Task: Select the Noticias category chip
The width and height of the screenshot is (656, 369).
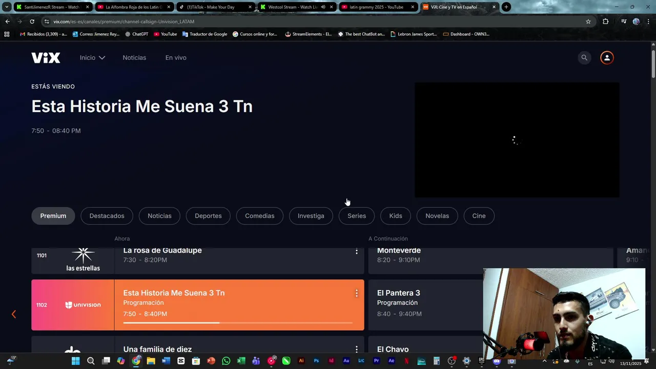Action: (159, 216)
